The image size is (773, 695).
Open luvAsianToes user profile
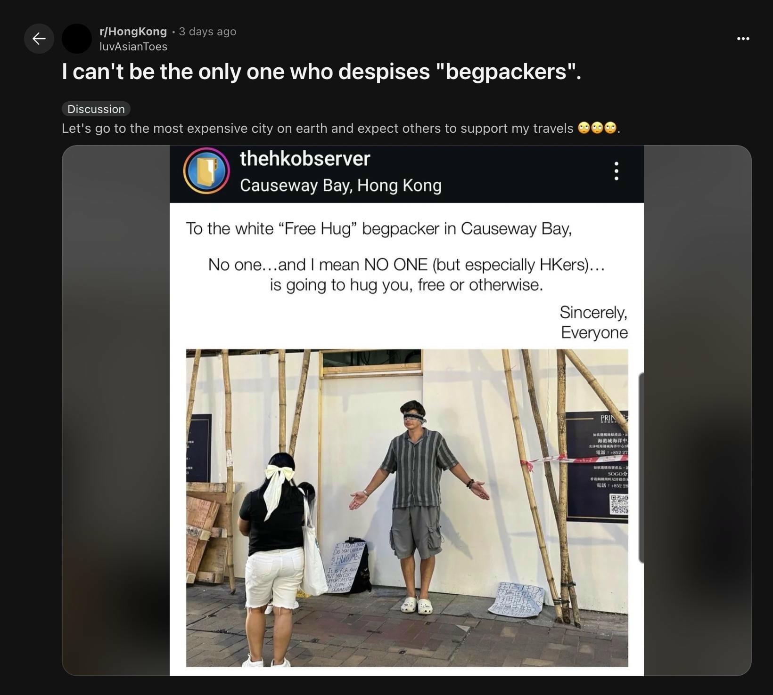click(133, 47)
